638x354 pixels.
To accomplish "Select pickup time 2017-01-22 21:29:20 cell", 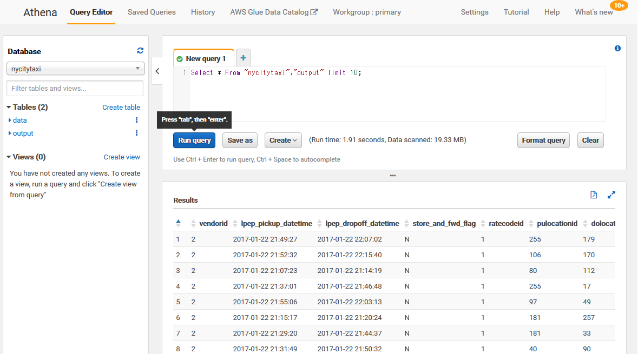I will pyautogui.click(x=265, y=333).
